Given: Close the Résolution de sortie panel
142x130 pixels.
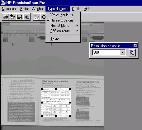Looking at the screenshot, I should point(135,46).
